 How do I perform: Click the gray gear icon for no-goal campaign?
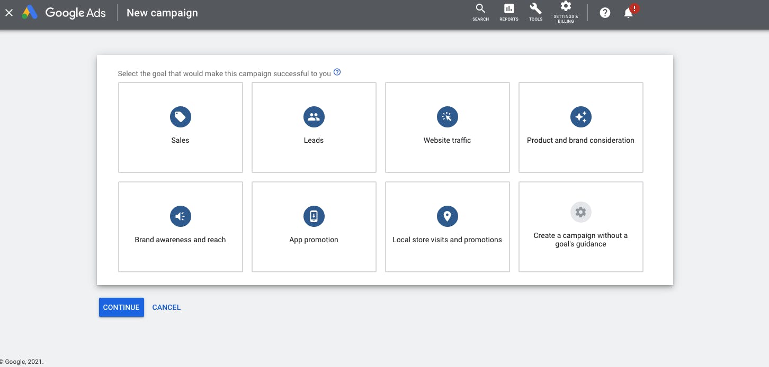pyautogui.click(x=580, y=212)
